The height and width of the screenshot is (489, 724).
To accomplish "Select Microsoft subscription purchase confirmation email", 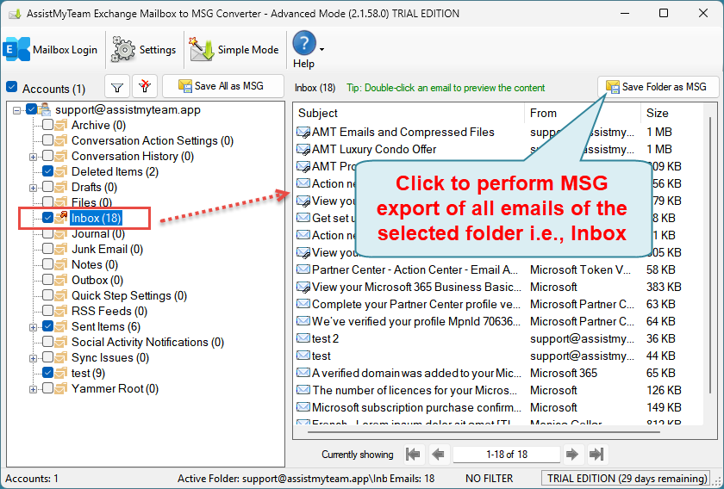I will point(416,407).
